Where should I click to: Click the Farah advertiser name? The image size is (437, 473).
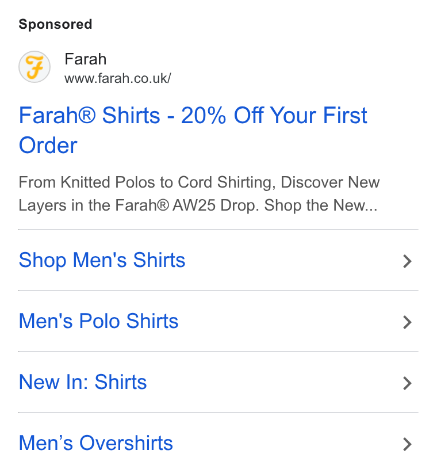pyautogui.click(x=85, y=59)
